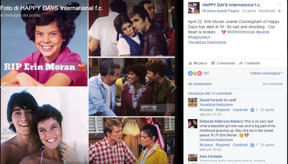Reply to David Forsyth's comment with Rispondi
Screen dimensions: 288x164
(x=223, y=110)
